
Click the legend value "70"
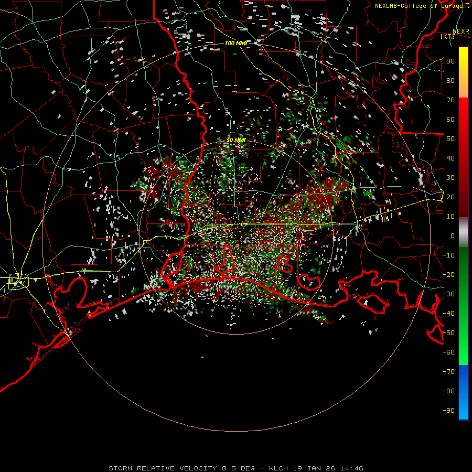(450, 100)
